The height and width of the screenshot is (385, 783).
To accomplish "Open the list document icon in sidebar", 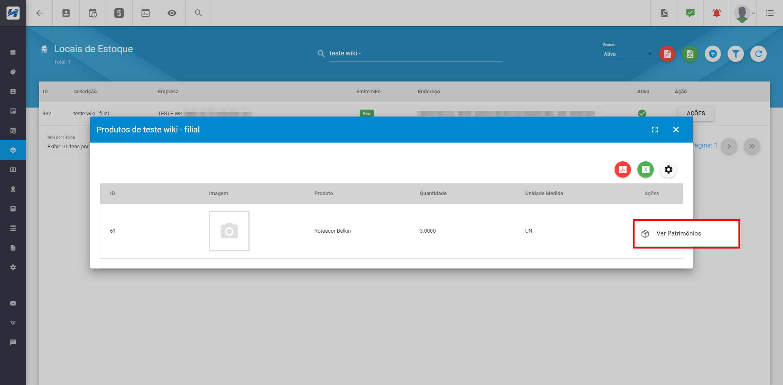I will [x=13, y=209].
